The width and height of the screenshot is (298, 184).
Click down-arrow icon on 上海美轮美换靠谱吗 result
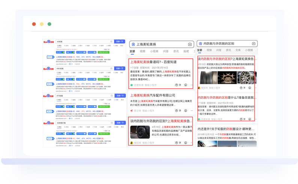pyautogui.click(x=185, y=85)
